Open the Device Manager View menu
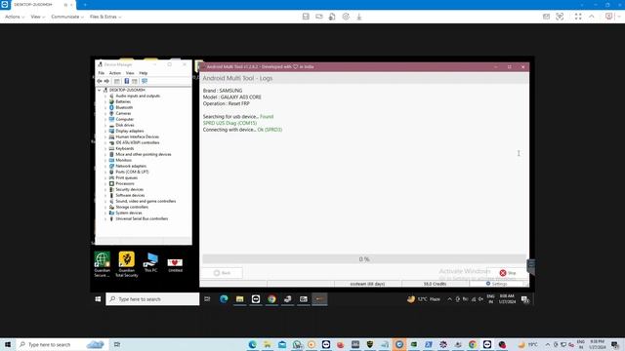 [x=130, y=73]
